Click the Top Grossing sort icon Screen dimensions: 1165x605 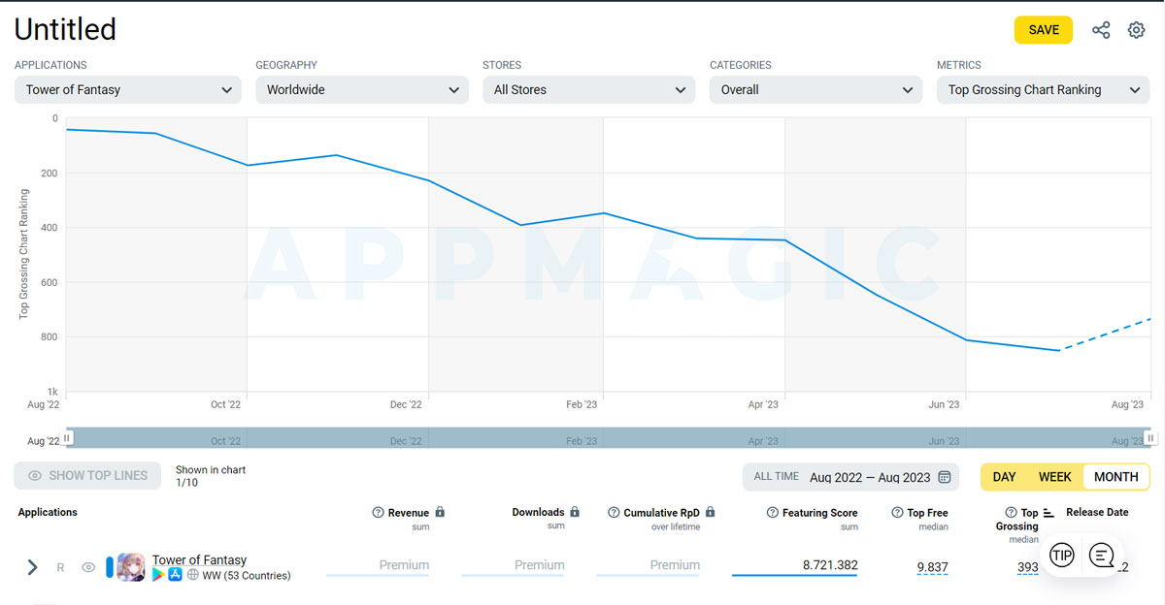coord(1048,513)
